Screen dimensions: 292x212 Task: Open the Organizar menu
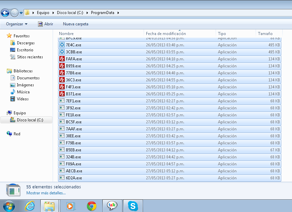17,24
